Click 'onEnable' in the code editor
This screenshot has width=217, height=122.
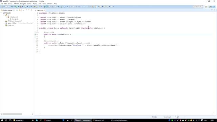(x=62, y=35)
